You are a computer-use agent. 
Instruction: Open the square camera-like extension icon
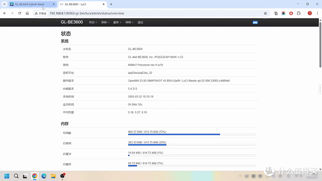pyautogui.click(x=284, y=13)
